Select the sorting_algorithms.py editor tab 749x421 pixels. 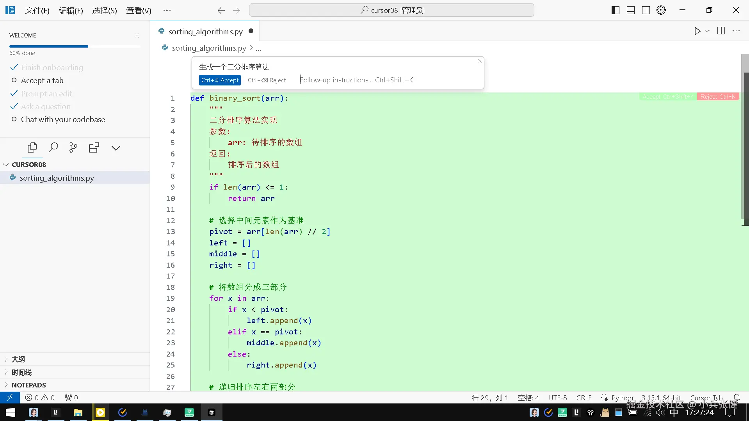(x=205, y=31)
